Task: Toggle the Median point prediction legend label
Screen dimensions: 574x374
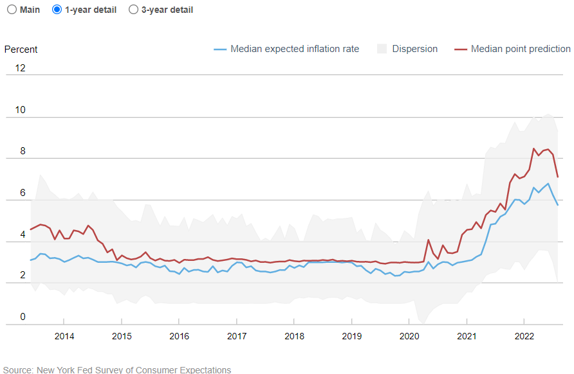Action: tap(520, 49)
